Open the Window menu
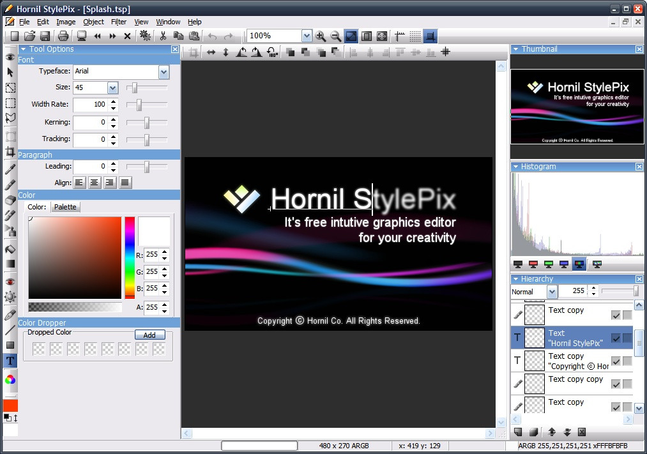The image size is (647, 454). (168, 22)
